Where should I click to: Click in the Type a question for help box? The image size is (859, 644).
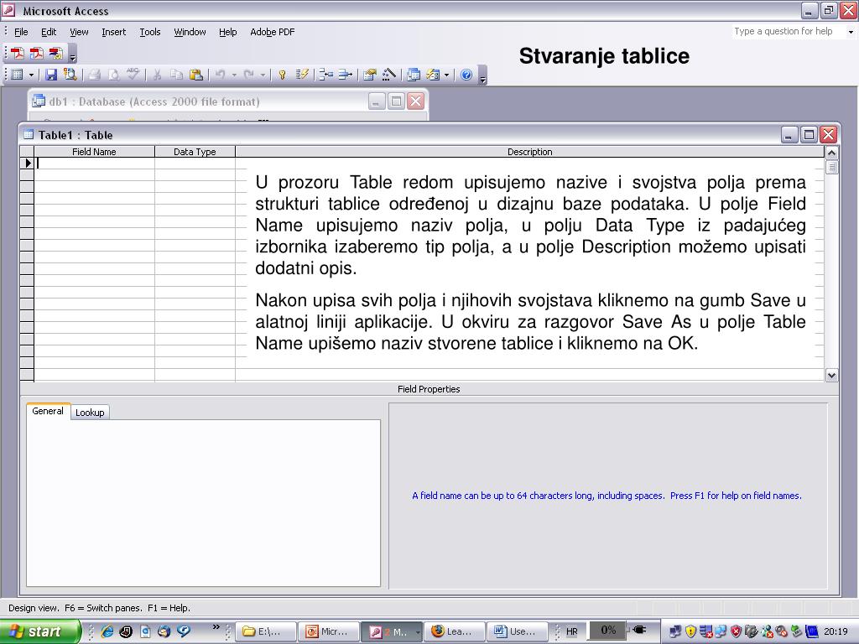pyautogui.click(x=788, y=32)
